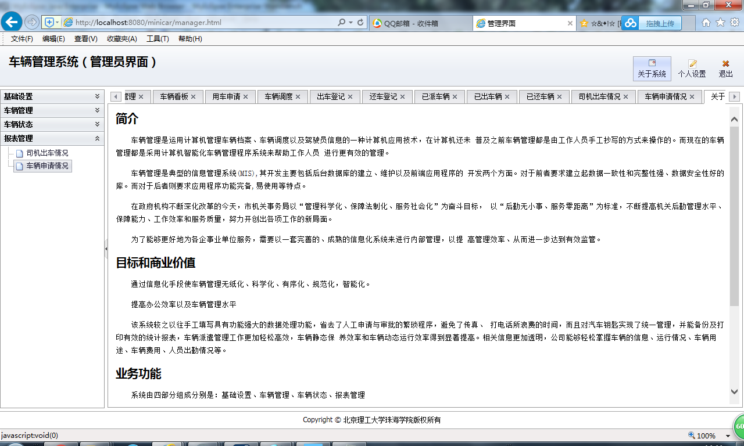Open the 工具(T) menu
The image size is (744, 446).
158,39
